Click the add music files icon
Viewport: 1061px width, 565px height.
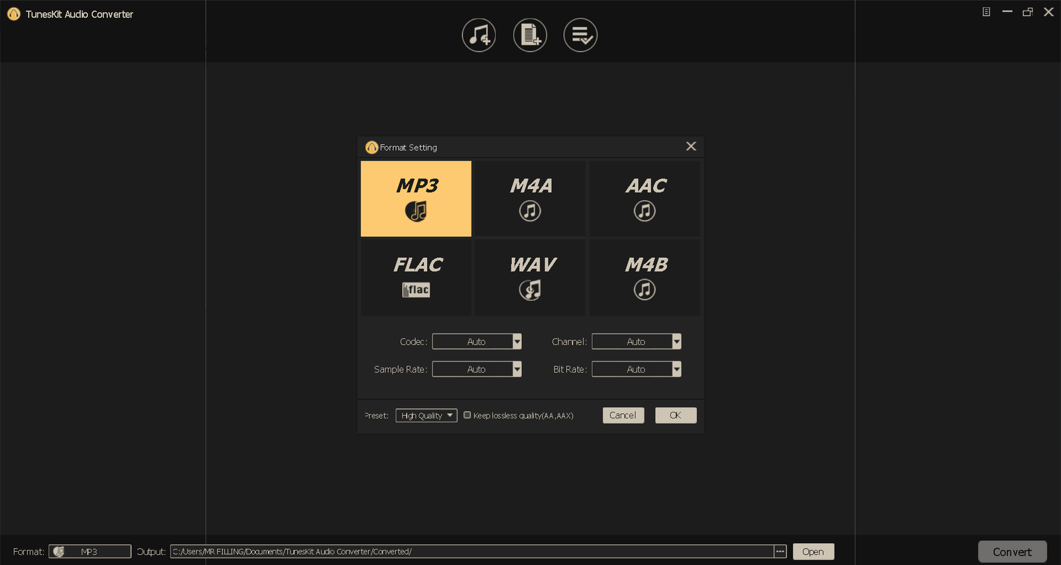(479, 35)
